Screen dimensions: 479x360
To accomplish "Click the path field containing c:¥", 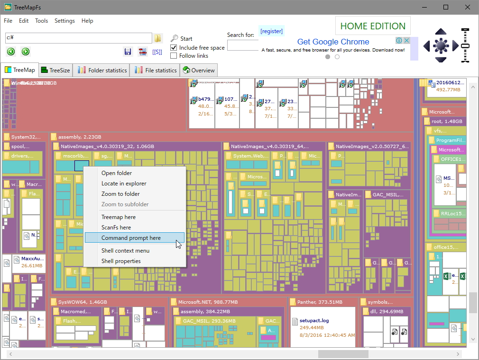I will coord(79,38).
